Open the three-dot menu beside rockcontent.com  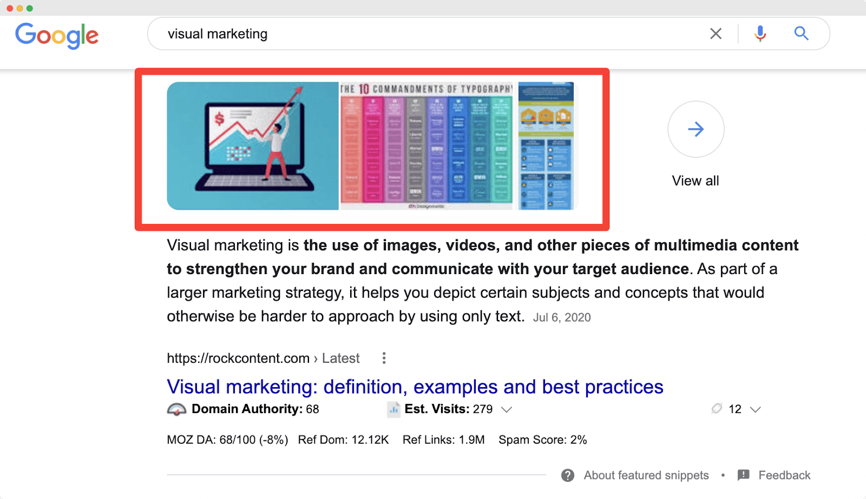(384, 358)
